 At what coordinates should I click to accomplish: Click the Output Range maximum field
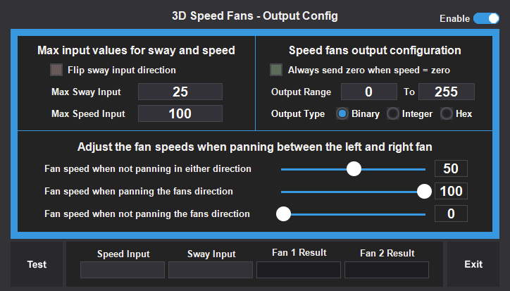tap(446, 92)
